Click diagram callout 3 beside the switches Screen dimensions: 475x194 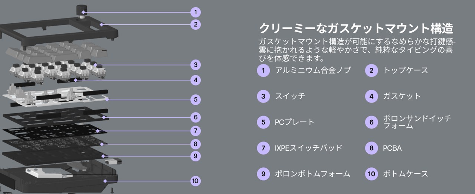coord(195,65)
